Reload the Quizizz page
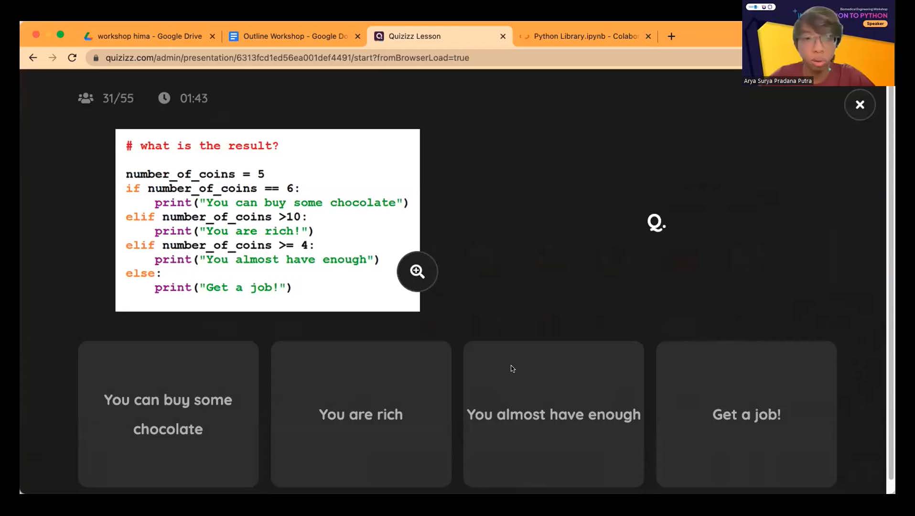 pos(72,58)
